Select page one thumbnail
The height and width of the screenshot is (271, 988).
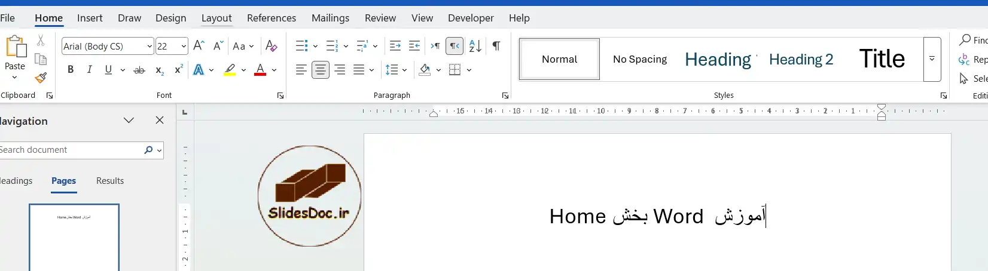[74, 238]
